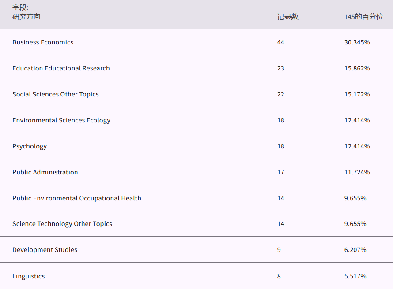Screen dimensions: 393x289
Task: Click record count 23 for Education
Action: point(281,68)
